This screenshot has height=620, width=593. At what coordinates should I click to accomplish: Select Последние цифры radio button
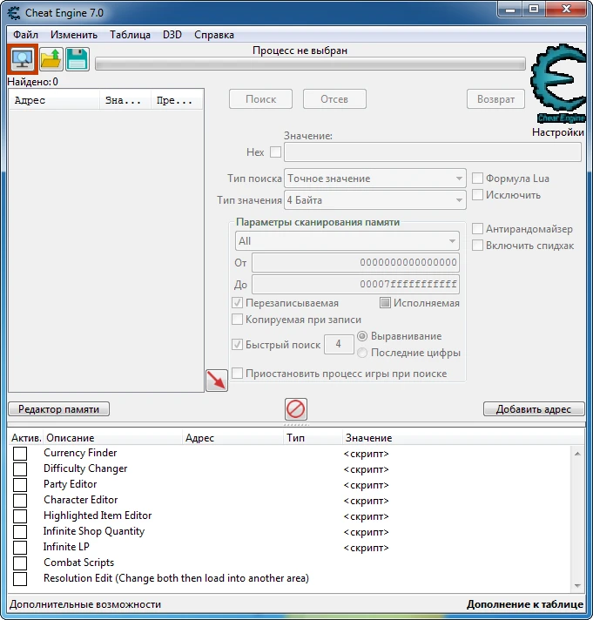[x=362, y=353]
